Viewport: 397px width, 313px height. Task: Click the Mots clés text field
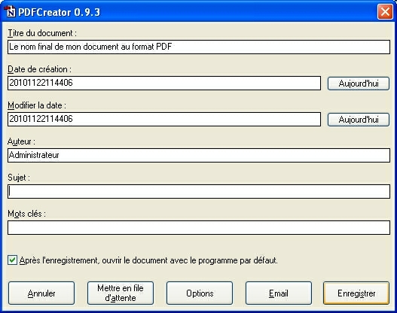[x=199, y=227]
